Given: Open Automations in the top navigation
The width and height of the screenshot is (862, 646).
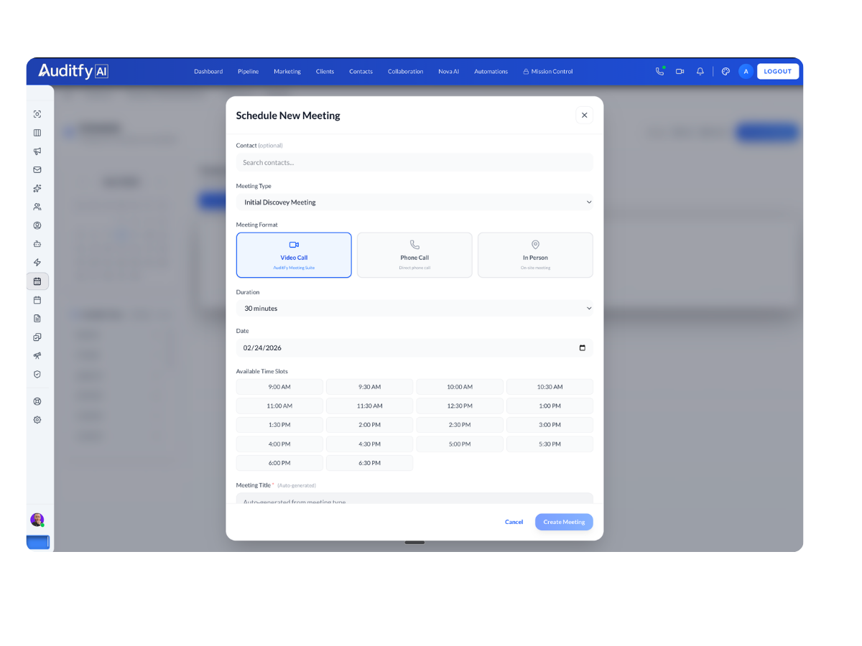Looking at the screenshot, I should click(x=491, y=72).
